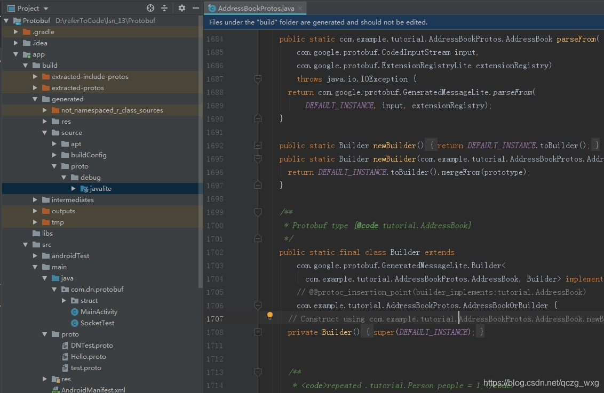Select not_namespaced_r_class_sources folder
Screen dimensions: 604x393
coord(112,110)
